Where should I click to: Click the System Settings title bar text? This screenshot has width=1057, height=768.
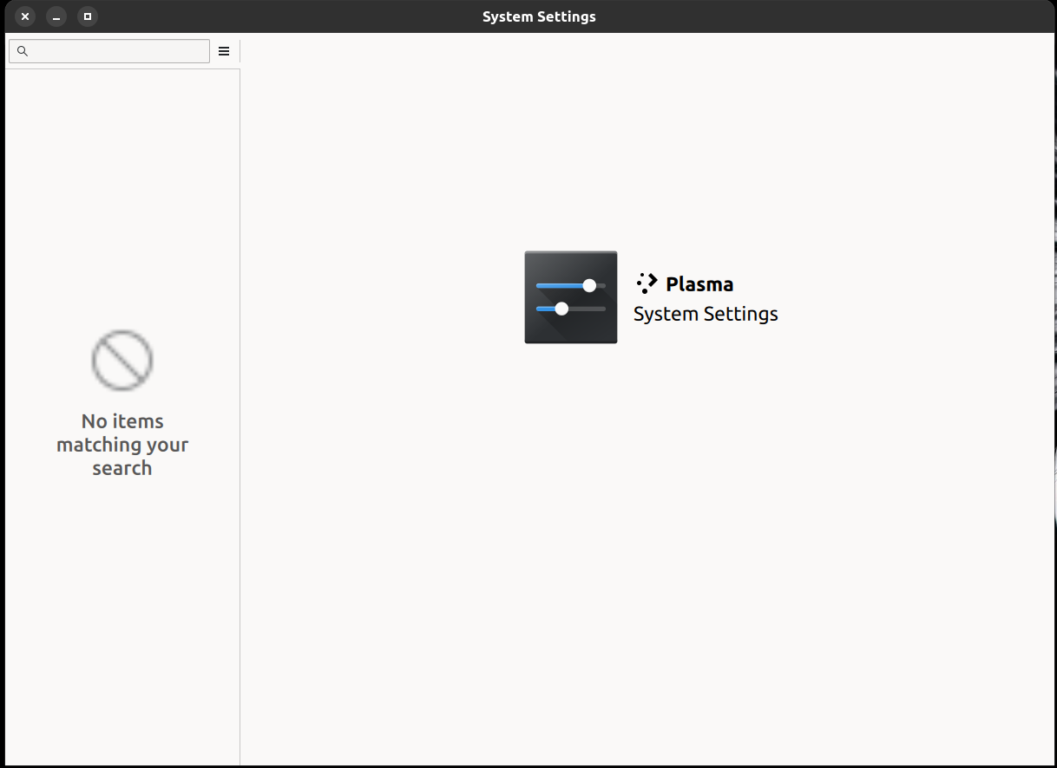click(x=539, y=16)
